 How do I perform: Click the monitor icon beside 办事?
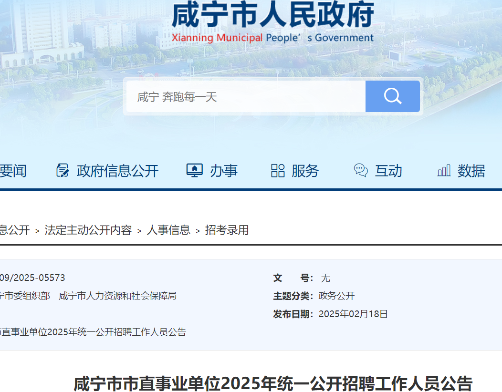click(x=194, y=170)
